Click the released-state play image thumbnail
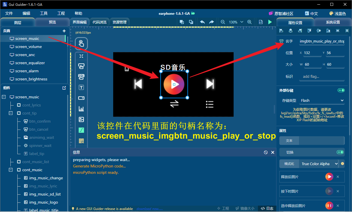The width and height of the screenshot is (352, 212). coord(329,177)
